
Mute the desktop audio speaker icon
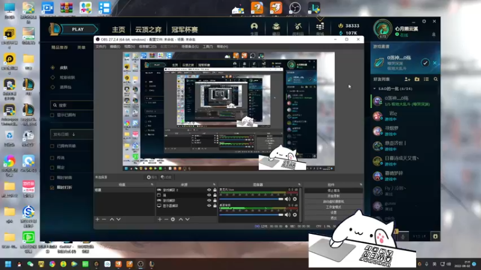pos(287,215)
